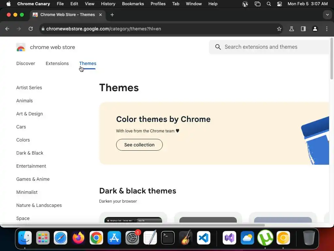
Task: Reload the page
Action: (31, 29)
